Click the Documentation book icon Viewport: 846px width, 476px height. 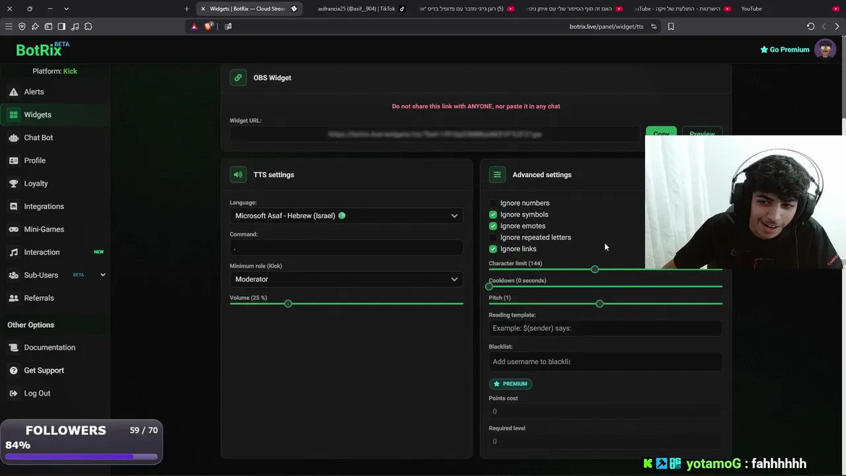pyautogui.click(x=13, y=347)
